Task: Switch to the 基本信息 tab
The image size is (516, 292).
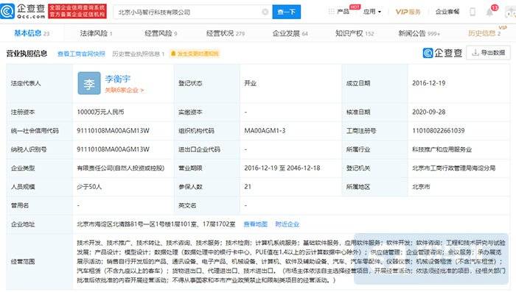Action: (x=32, y=33)
